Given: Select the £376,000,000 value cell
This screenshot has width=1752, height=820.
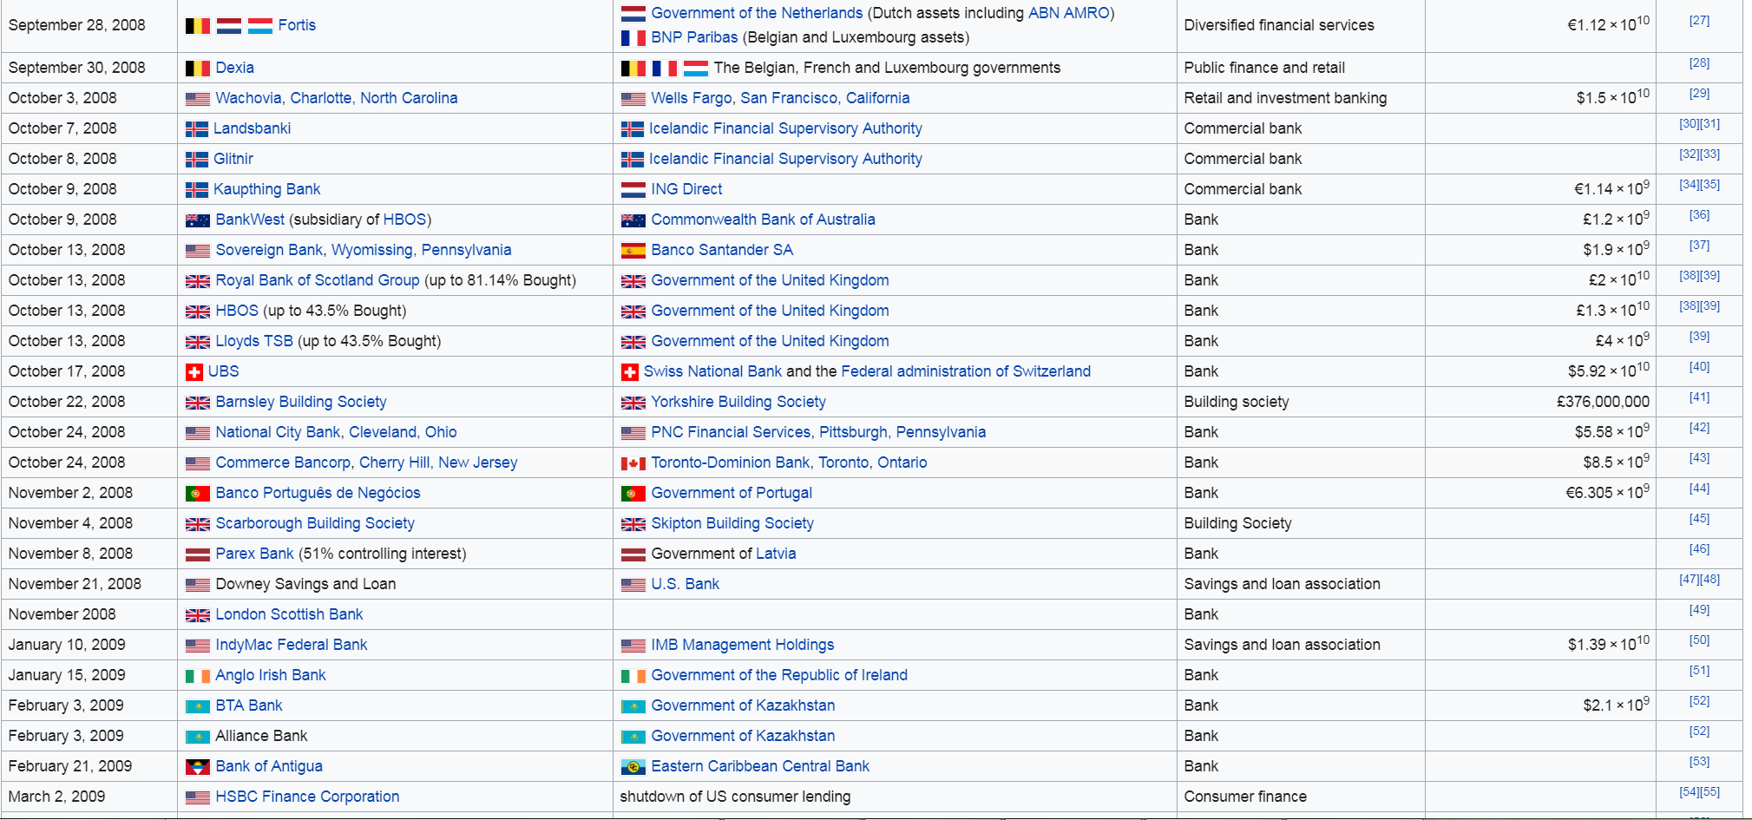Looking at the screenshot, I should (x=1540, y=402).
